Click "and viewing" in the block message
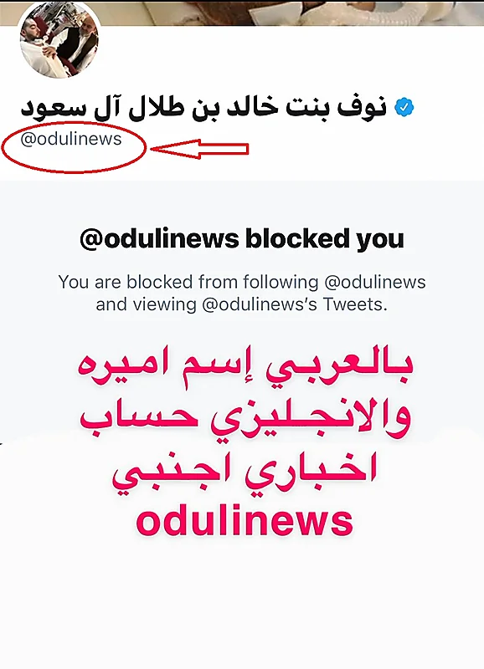 (x=146, y=304)
